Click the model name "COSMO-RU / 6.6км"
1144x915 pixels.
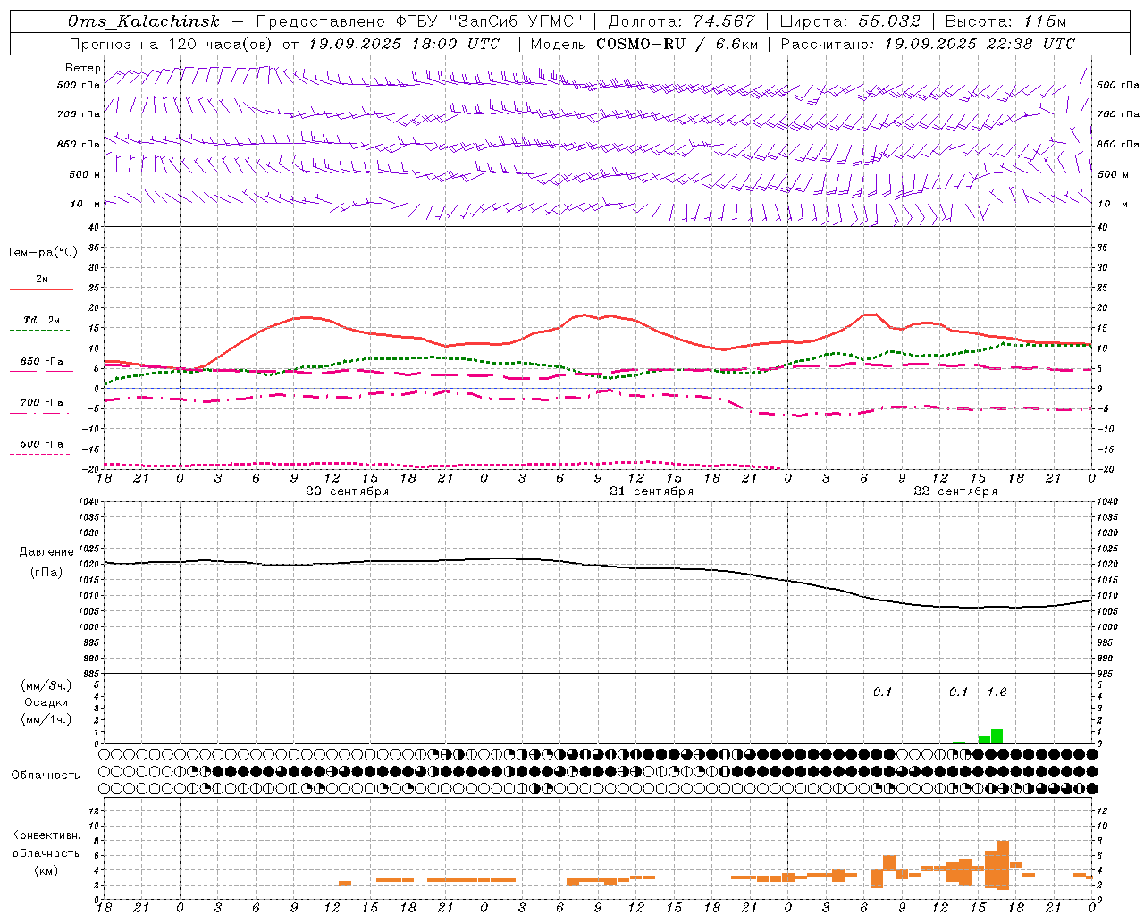pos(677,44)
